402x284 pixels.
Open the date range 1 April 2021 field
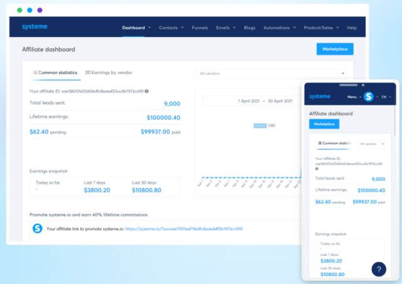(253, 101)
